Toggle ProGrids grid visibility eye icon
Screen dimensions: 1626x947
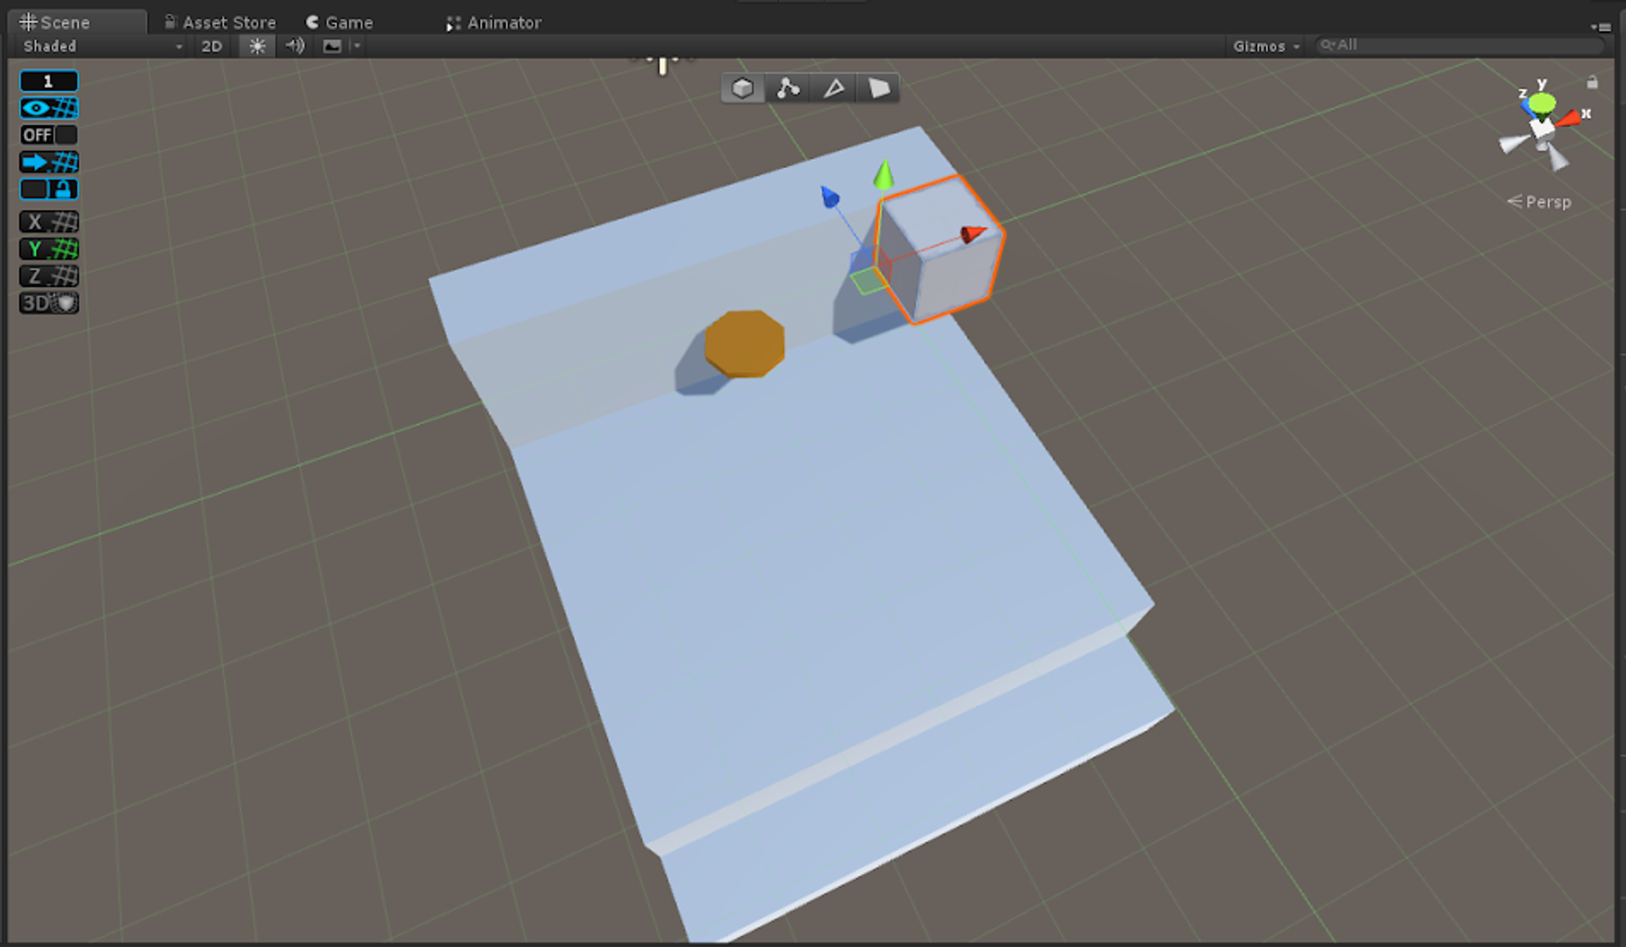click(x=49, y=107)
